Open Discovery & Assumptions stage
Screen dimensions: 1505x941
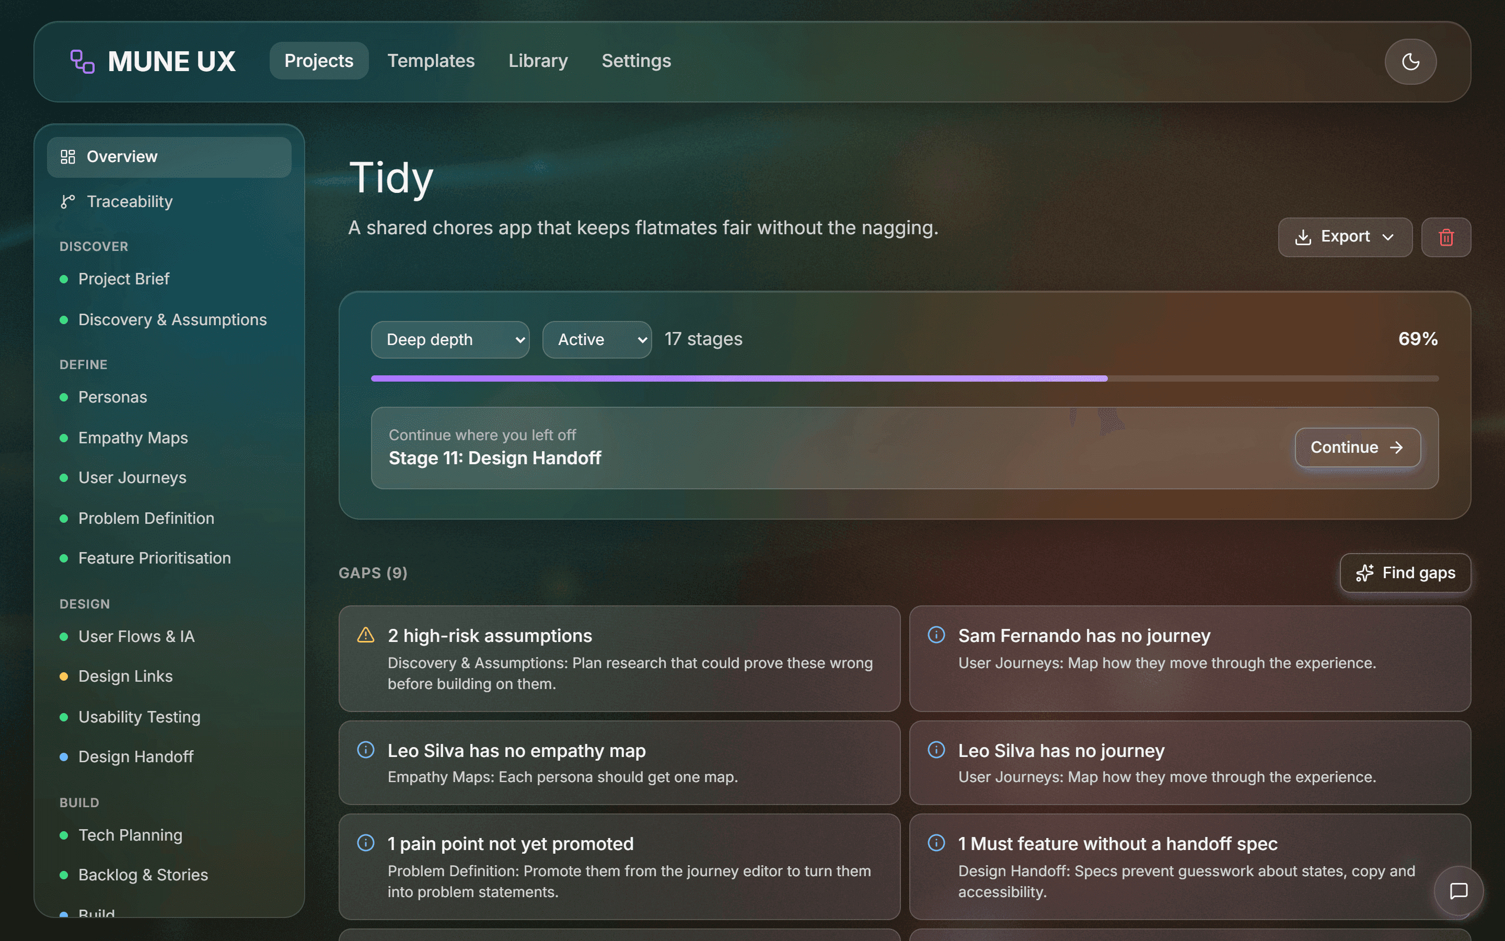169,320
